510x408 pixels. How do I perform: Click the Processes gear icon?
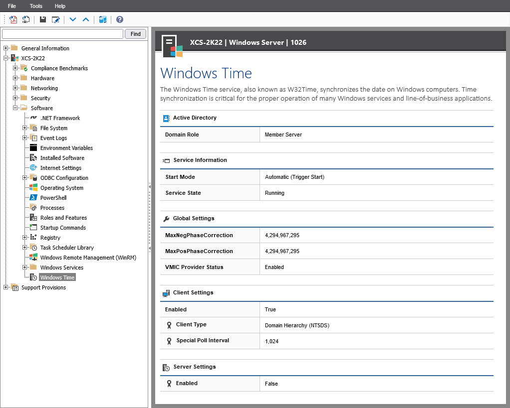pos(33,208)
